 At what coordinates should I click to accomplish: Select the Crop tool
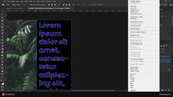pos(2,24)
